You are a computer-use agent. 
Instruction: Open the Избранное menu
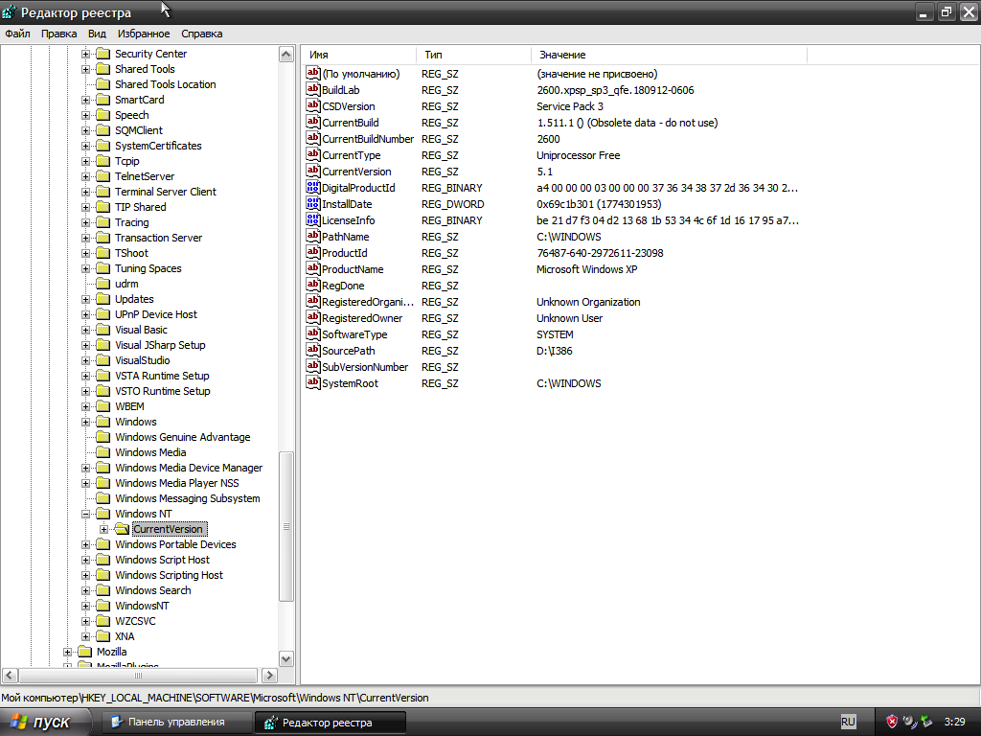[x=144, y=34]
